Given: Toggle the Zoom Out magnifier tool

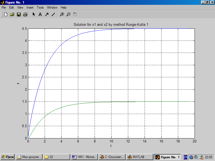Looking at the screenshot, I should pos(68,14).
